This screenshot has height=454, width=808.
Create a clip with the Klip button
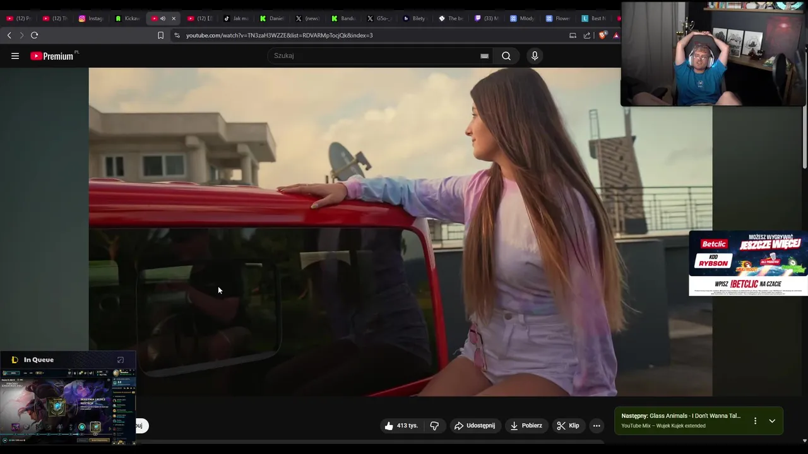(x=568, y=426)
